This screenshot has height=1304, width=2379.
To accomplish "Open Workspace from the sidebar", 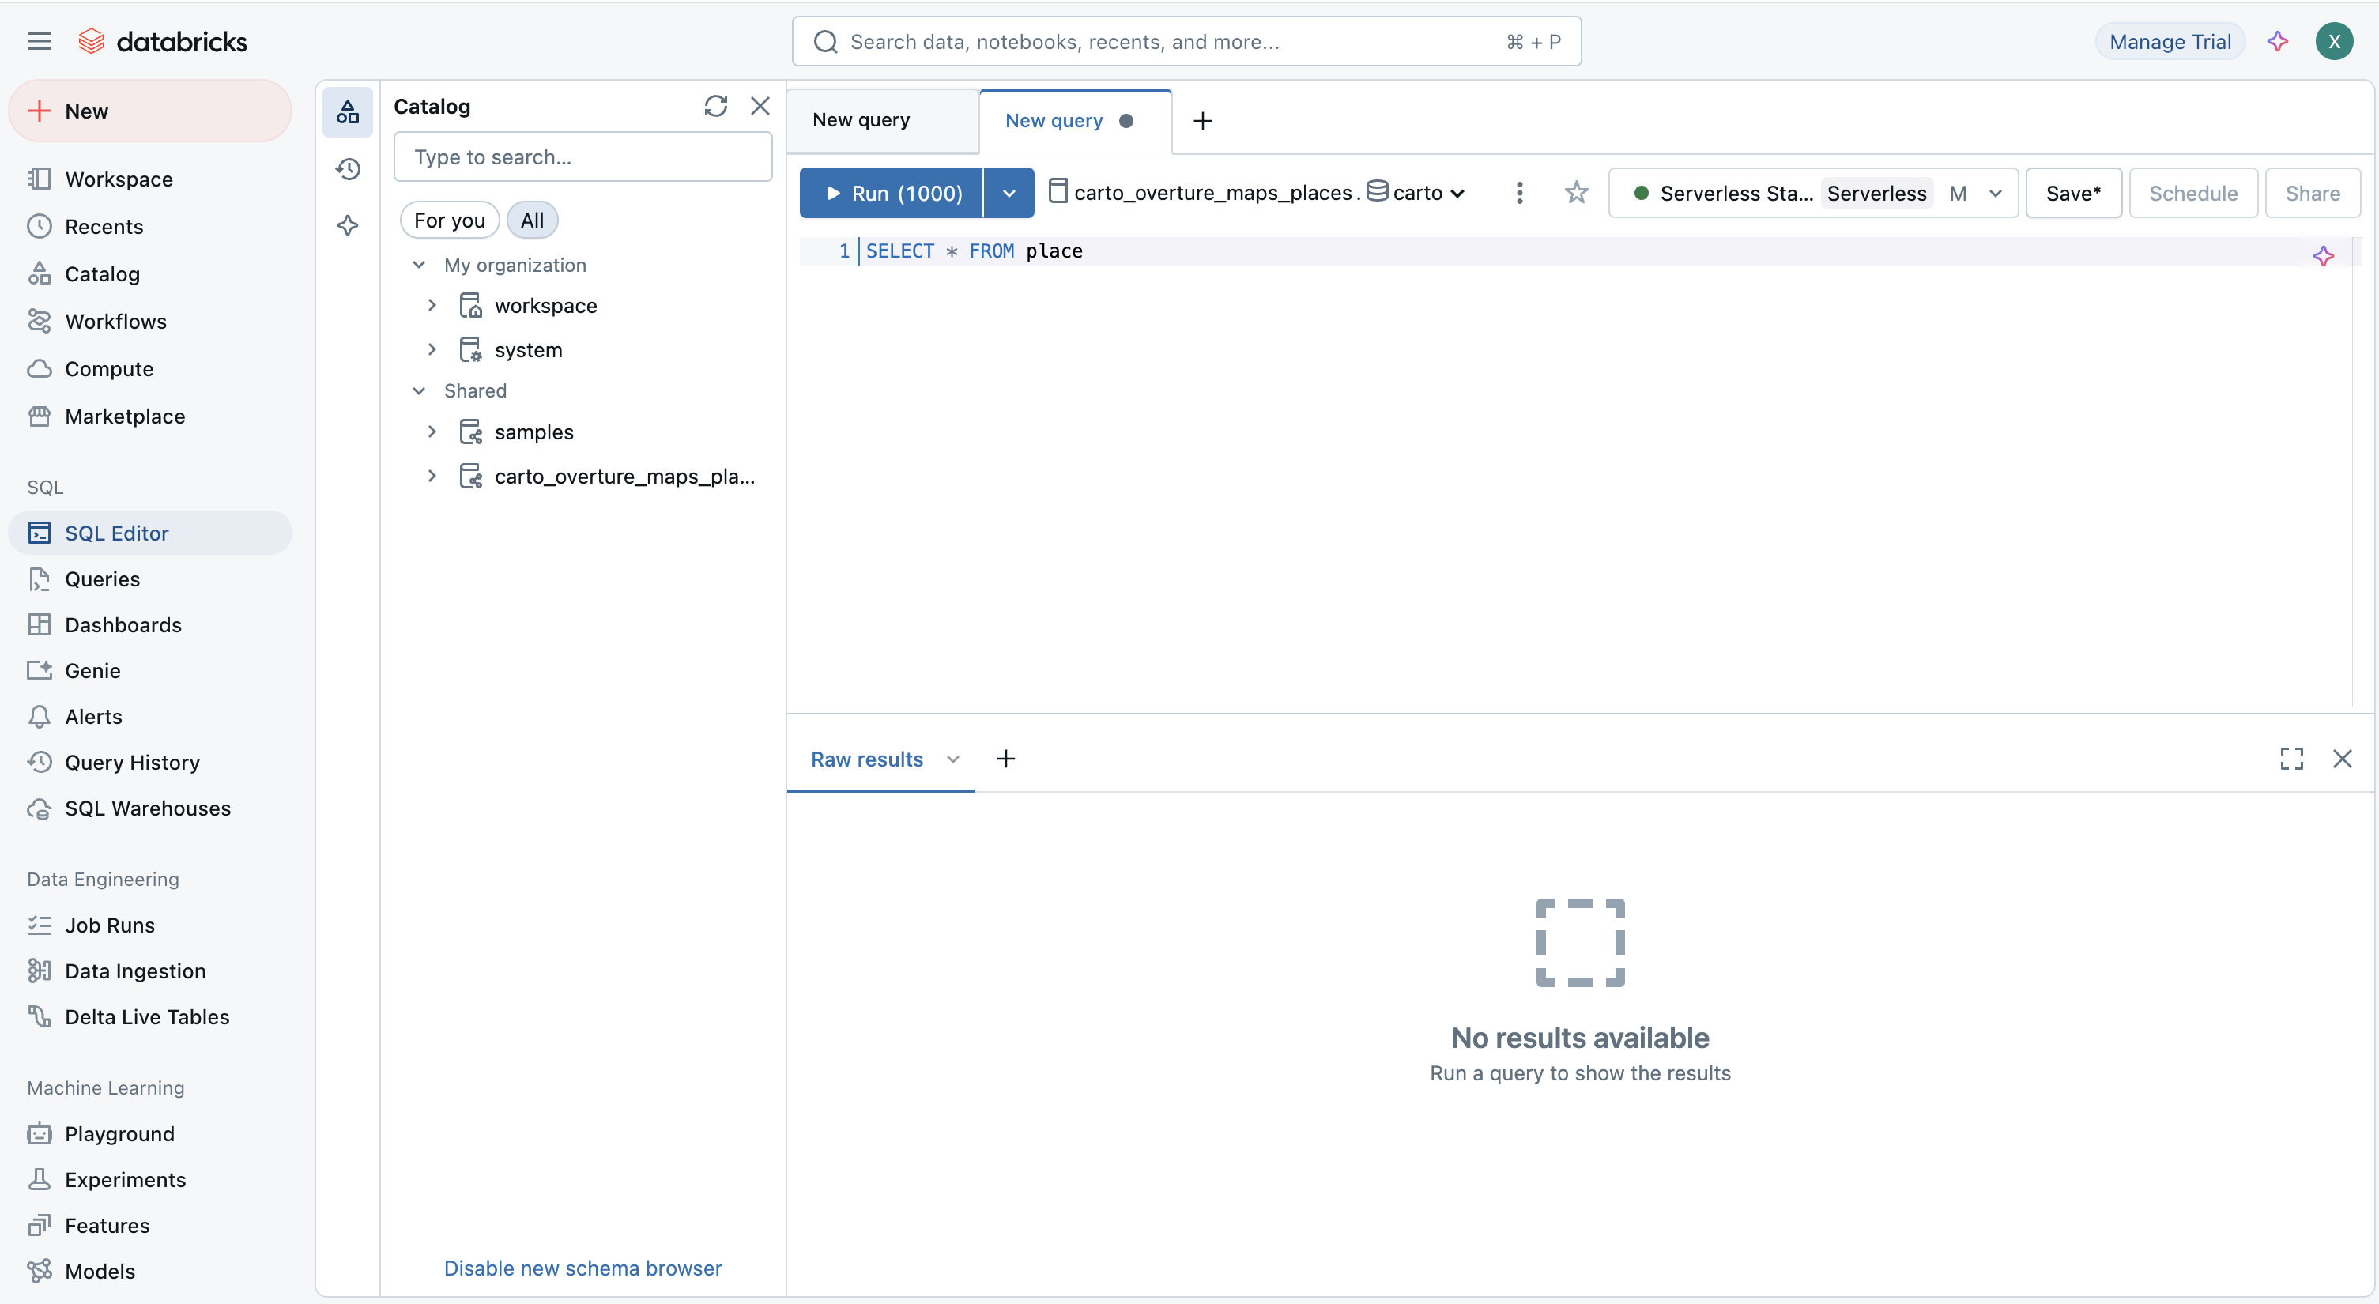I will point(149,179).
